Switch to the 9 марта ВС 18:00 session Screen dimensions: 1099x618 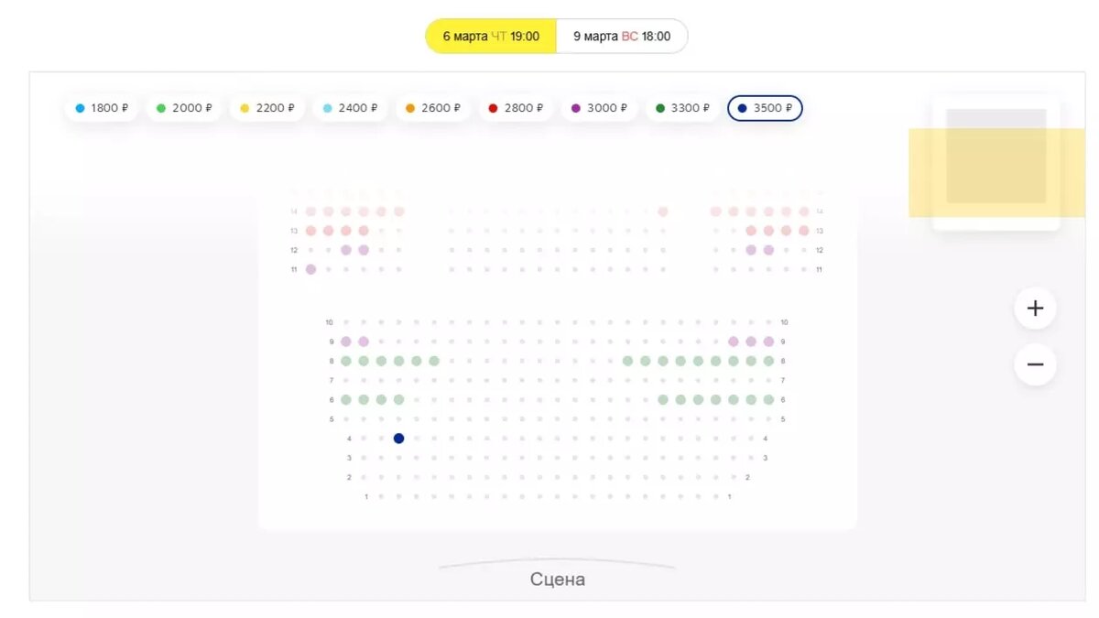point(622,37)
